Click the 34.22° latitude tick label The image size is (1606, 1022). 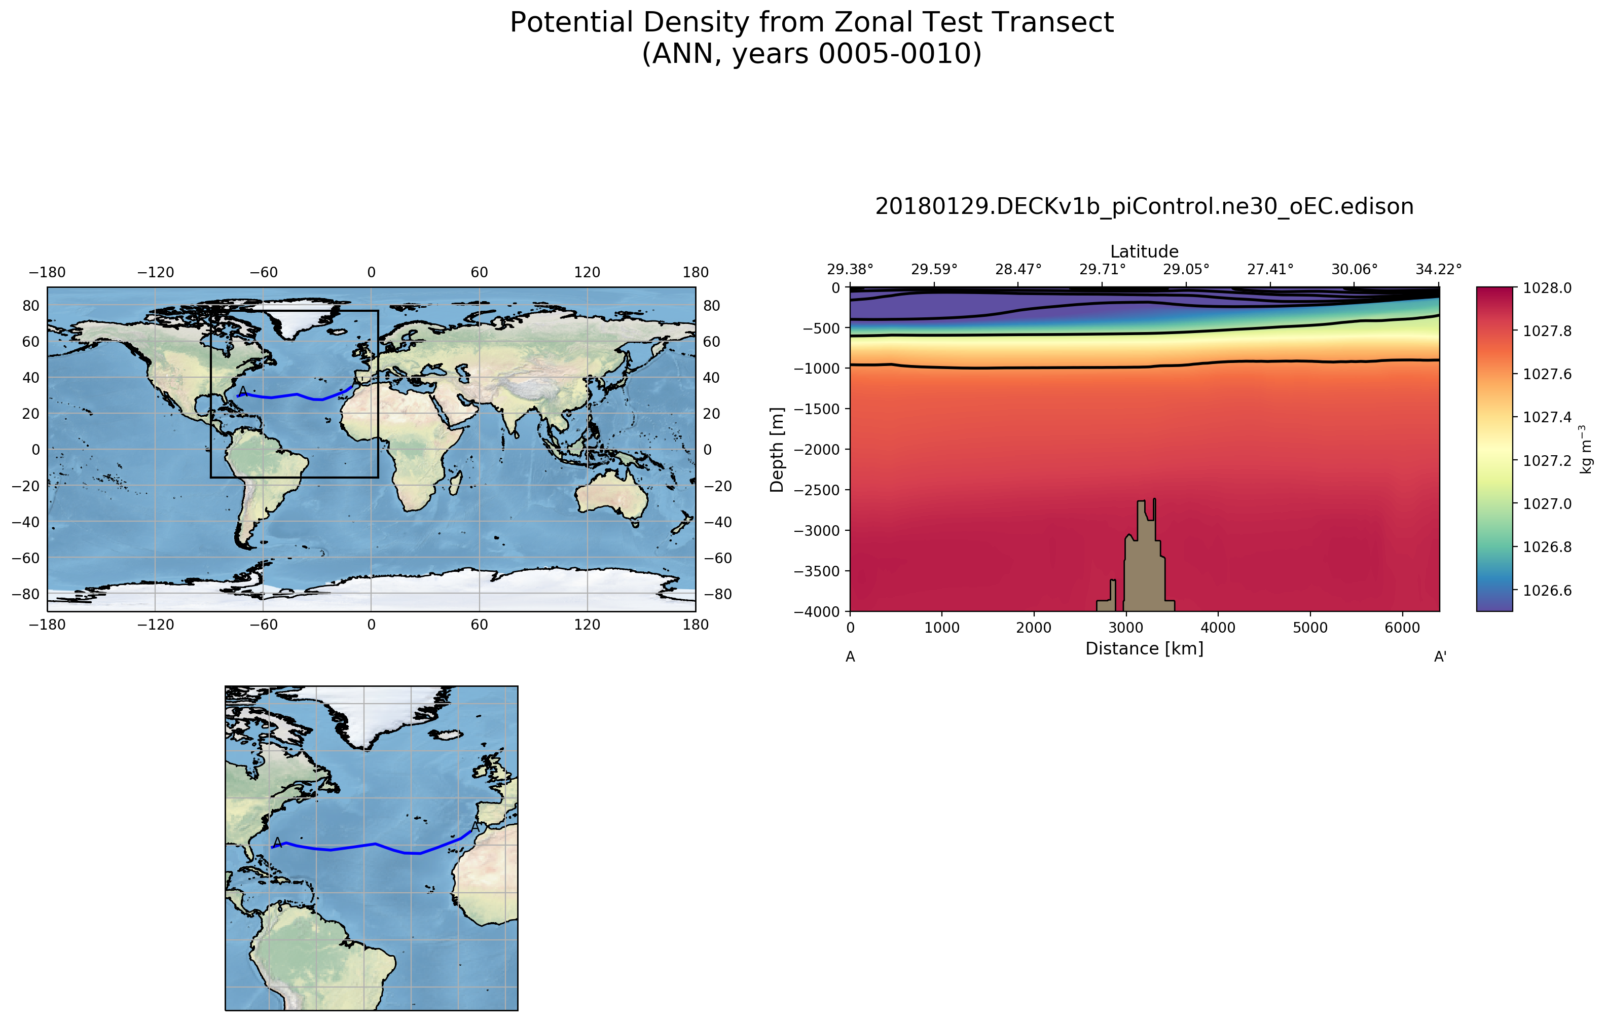pos(1438,270)
